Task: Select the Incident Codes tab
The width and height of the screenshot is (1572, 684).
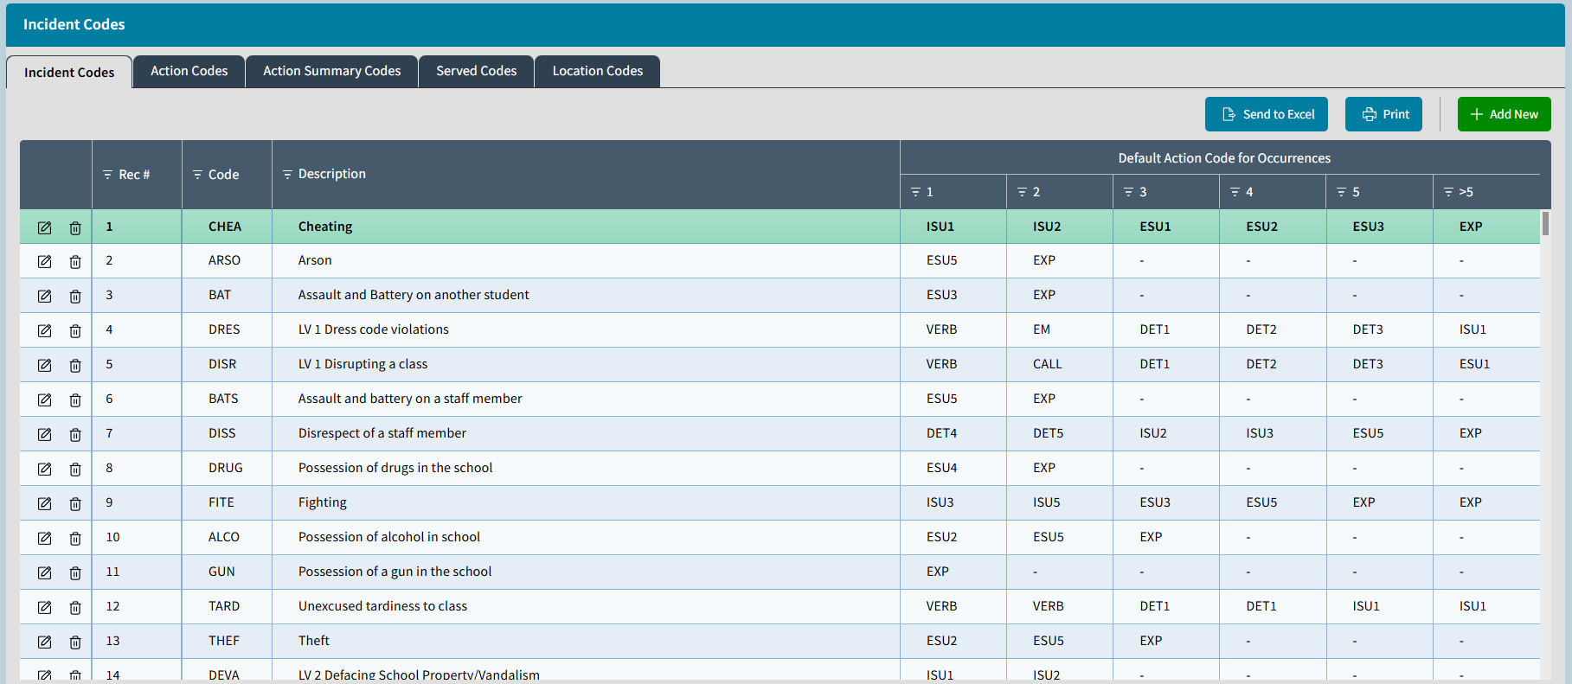Action: coord(69,73)
